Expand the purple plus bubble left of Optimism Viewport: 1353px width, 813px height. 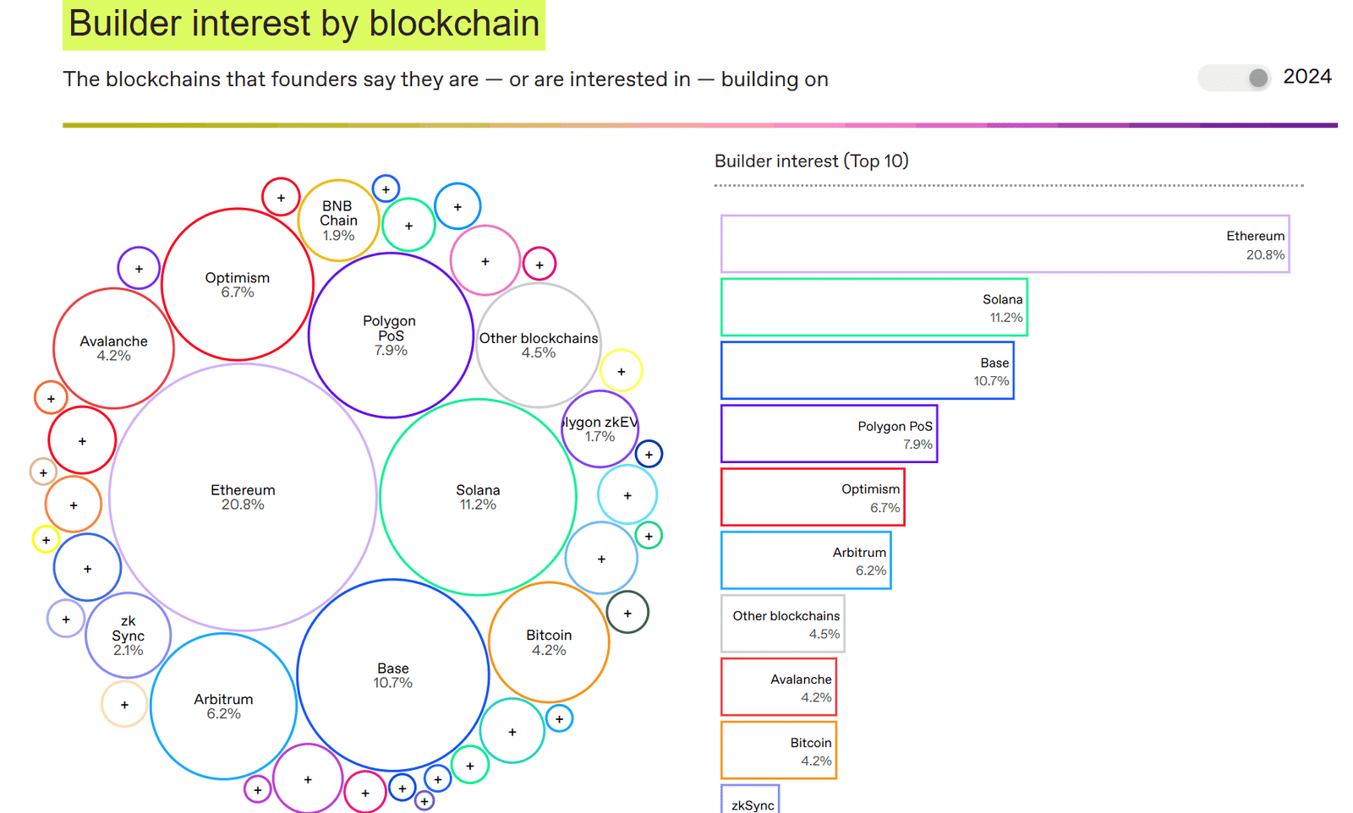click(x=139, y=269)
